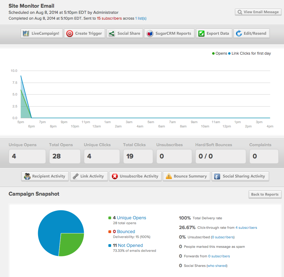Click the Bounce Summary label
The width and height of the screenshot is (284, 277).
pyautogui.click(x=190, y=176)
